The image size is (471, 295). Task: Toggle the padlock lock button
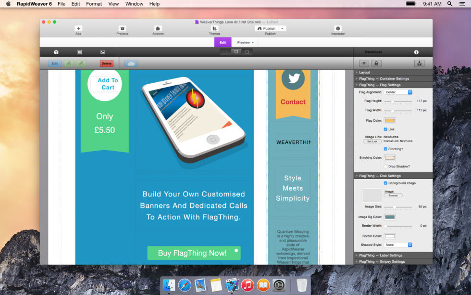point(376,64)
